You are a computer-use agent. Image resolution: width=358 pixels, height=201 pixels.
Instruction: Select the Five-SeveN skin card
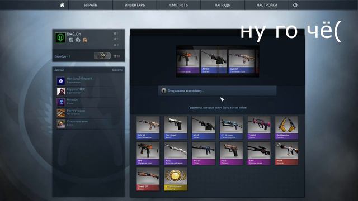pos(176,128)
